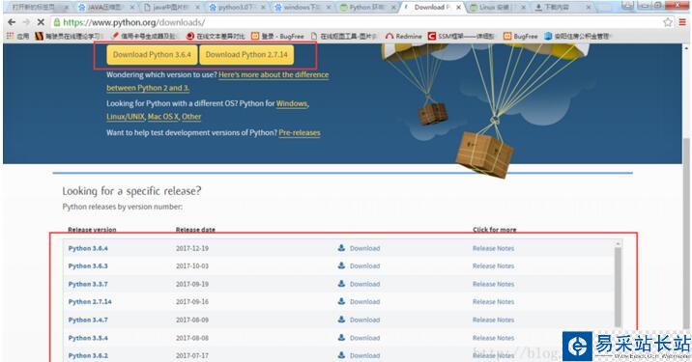This screenshot has height=362, width=692.
Task: Select the 2017-12-19 release date text
Action: pos(192,248)
